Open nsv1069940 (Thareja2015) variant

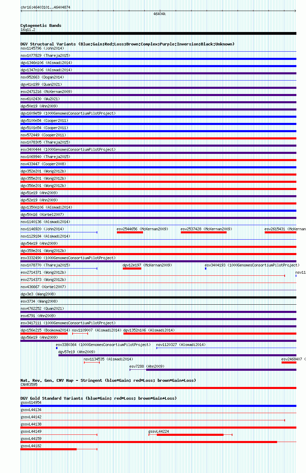(x=45, y=157)
